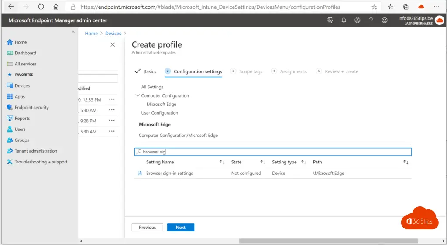Switch to Scope tags step tab

(246, 71)
